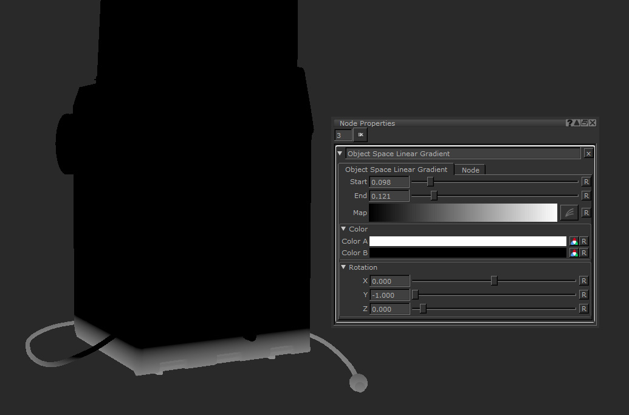Click the small icon beside the node count field
This screenshot has height=415, width=629.
(x=360, y=135)
